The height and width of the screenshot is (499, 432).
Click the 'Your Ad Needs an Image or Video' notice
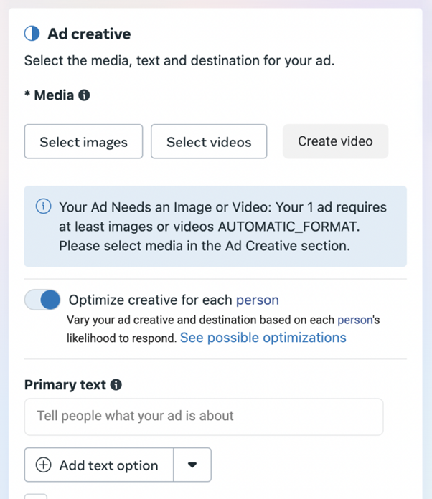[x=215, y=227]
